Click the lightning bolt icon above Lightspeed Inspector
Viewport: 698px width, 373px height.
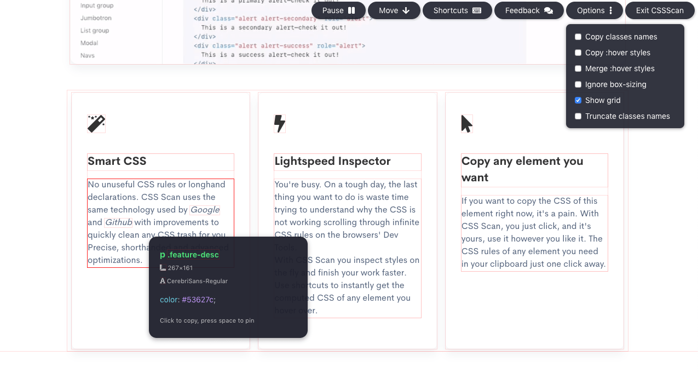coord(280,124)
